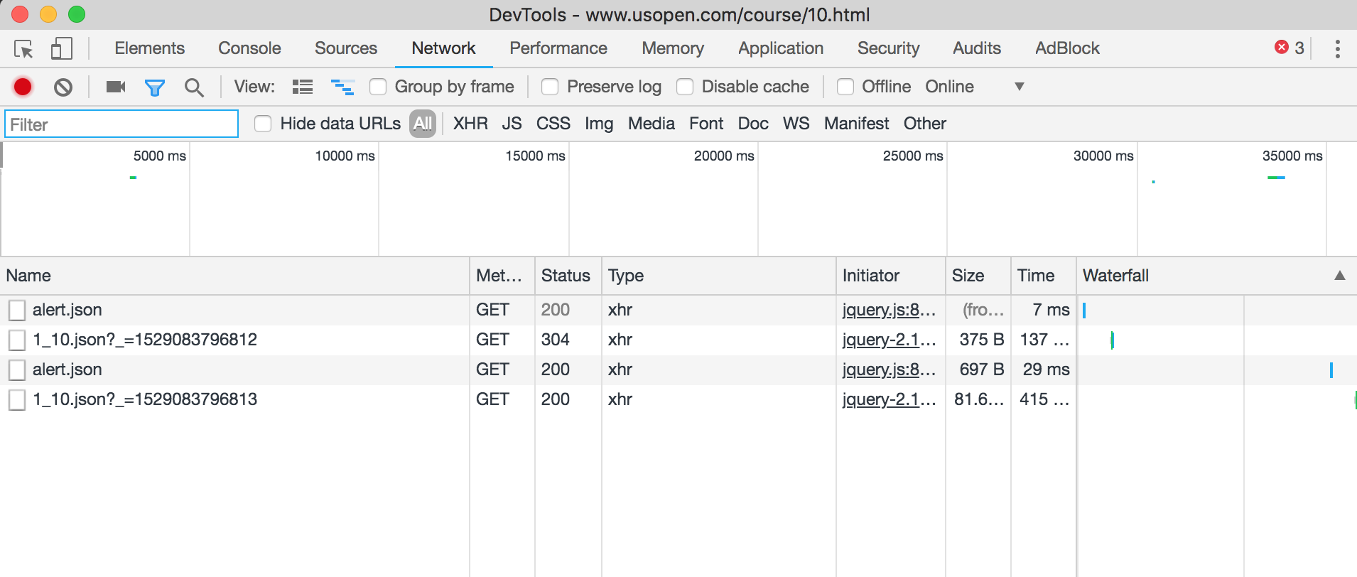Show overview with the waterfall view icon
1357x577 pixels.
pyautogui.click(x=342, y=87)
